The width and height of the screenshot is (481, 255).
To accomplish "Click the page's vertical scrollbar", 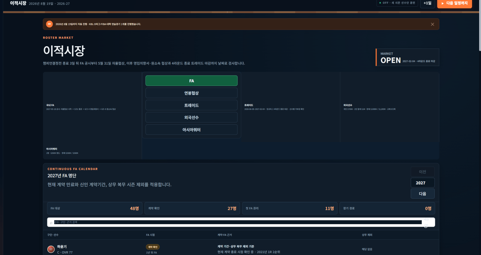I will [479, 26].
